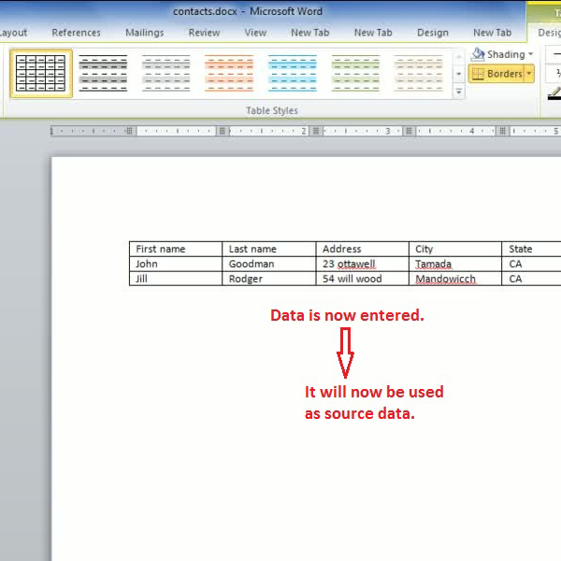Open the References tab
Screen dimensions: 561x561
76,33
